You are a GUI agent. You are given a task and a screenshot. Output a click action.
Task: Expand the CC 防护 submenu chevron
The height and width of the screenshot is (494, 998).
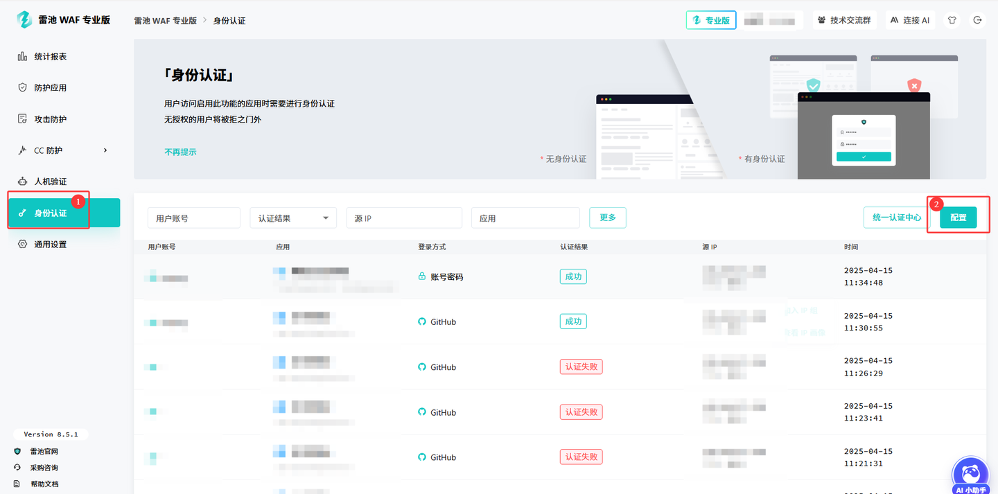click(x=105, y=150)
